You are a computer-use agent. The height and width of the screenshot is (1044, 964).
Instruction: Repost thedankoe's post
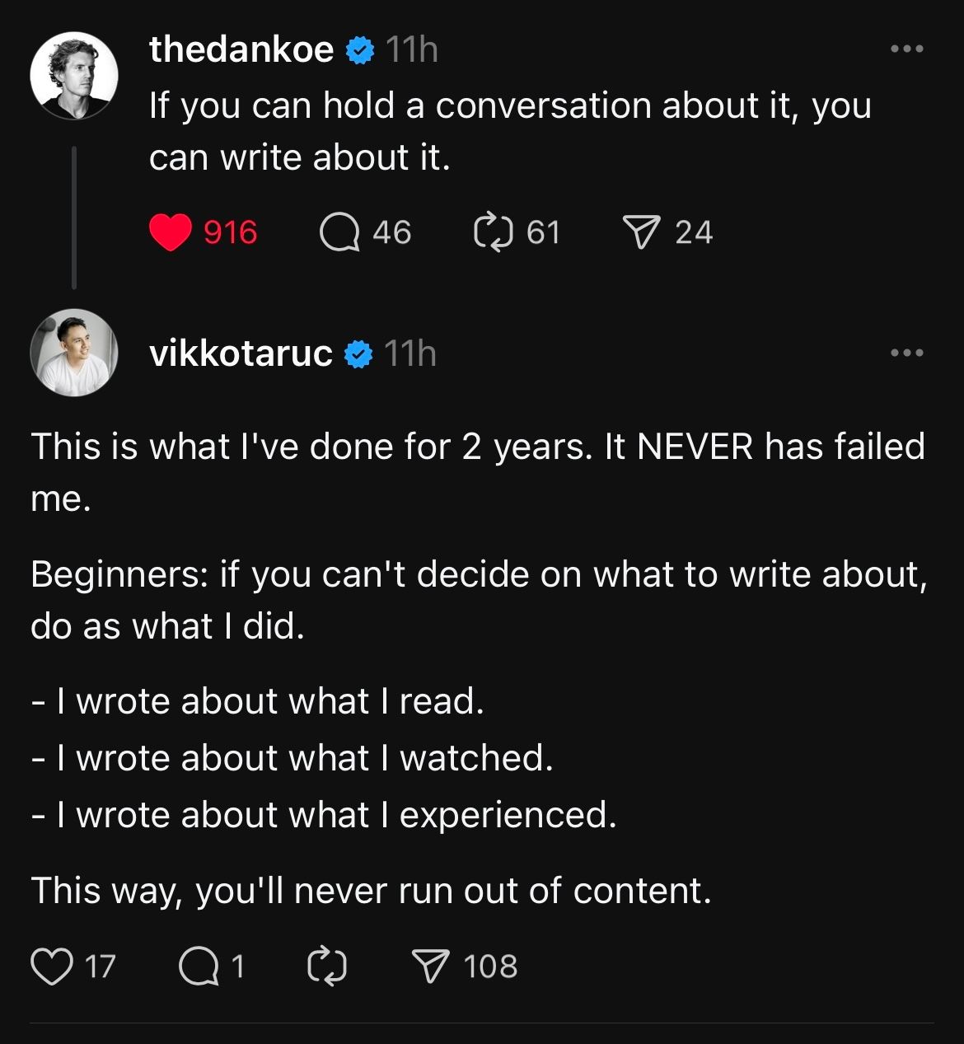(493, 232)
